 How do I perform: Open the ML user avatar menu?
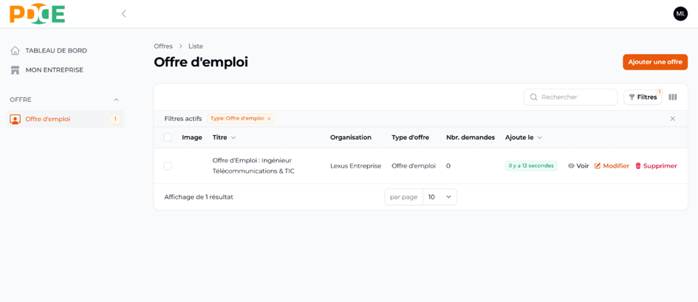click(680, 14)
